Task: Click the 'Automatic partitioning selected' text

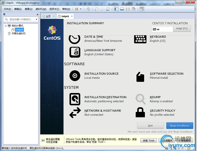Action: [x=104, y=101]
